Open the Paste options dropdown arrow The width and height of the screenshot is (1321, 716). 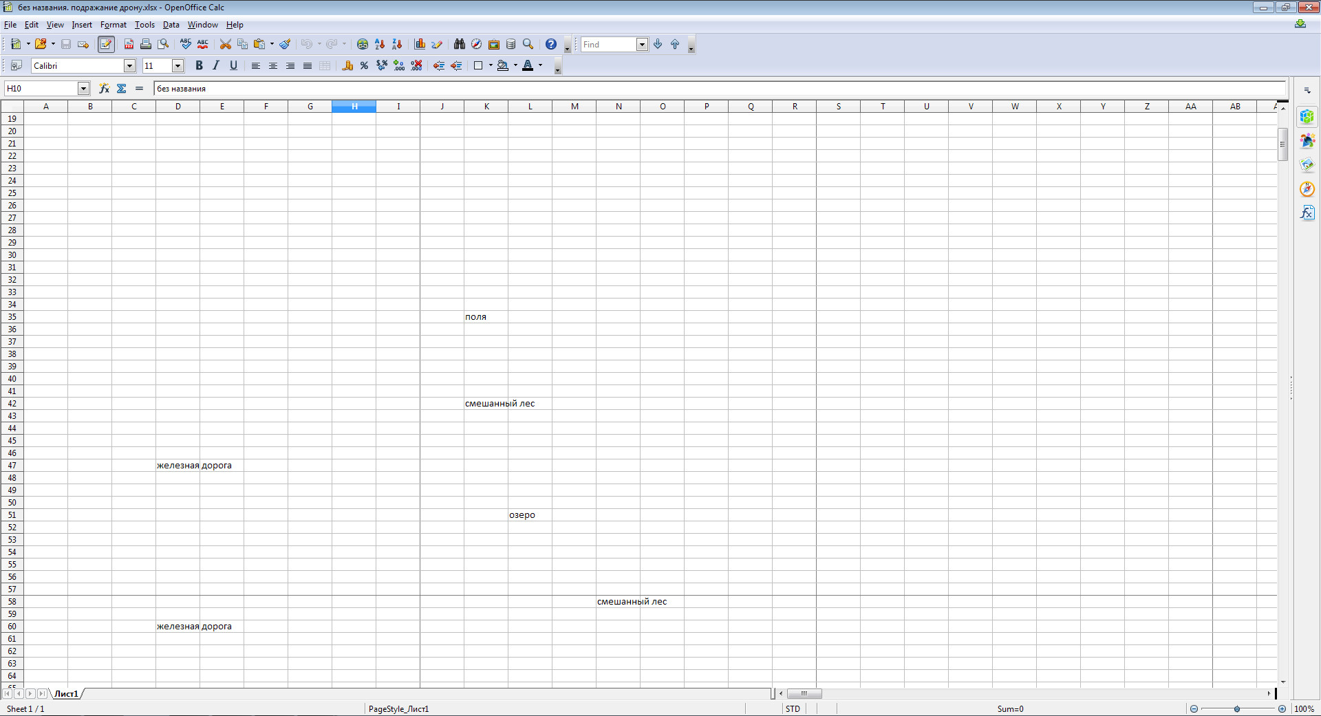(x=272, y=44)
